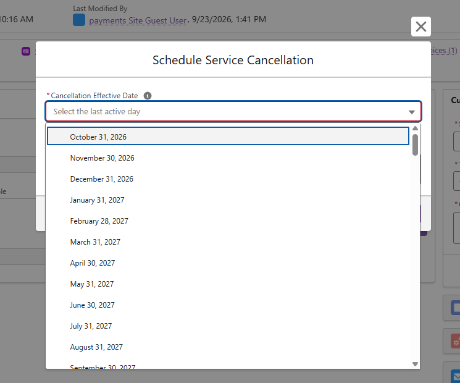Close the Schedule Service Cancellation dialog
The image size is (460, 383).
[420, 27]
